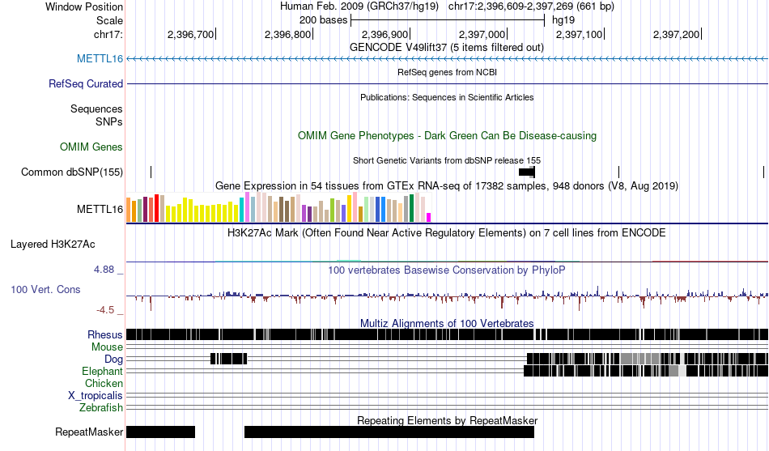This screenshot has height=451, width=769.
Task: Select the Common dbSNP(155) track label
Action: [72, 172]
